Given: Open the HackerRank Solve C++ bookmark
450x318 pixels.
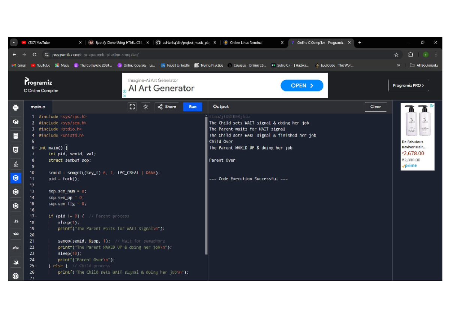Looking at the screenshot, I should (x=290, y=65).
